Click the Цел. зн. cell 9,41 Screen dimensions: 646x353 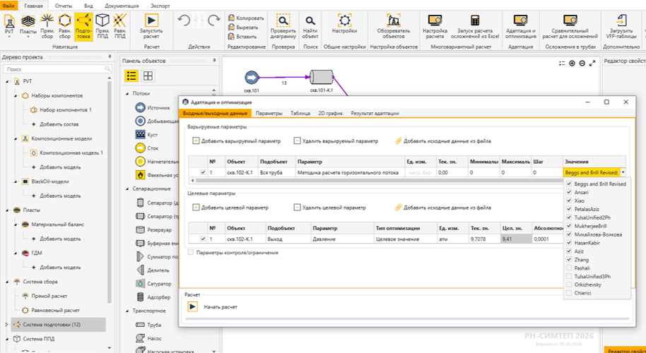click(515, 239)
